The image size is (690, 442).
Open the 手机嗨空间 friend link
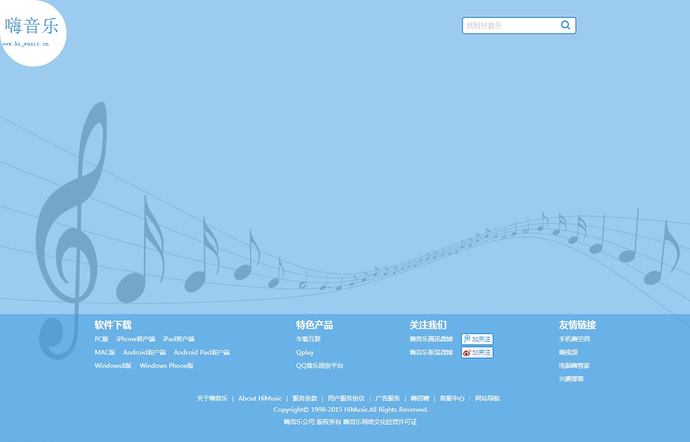pyautogui.click(x=575, y=339)
